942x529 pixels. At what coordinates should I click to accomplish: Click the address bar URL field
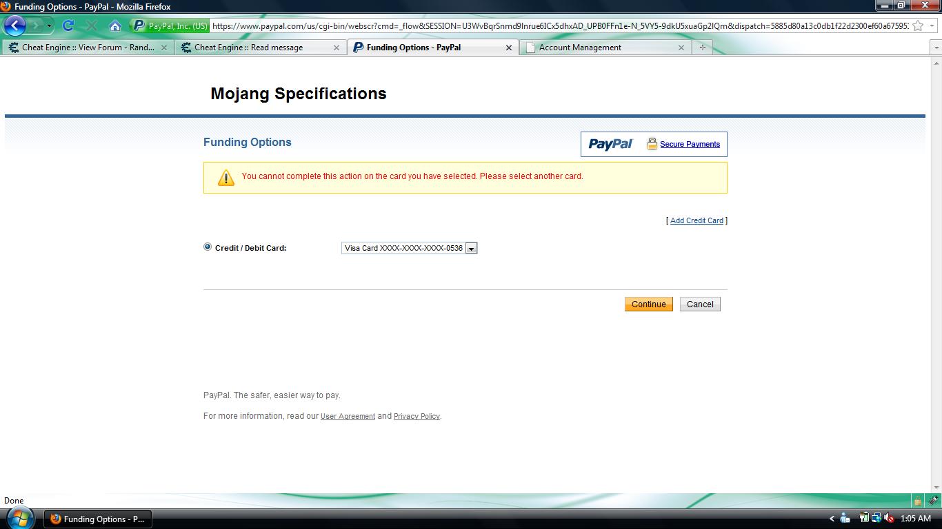560,26
